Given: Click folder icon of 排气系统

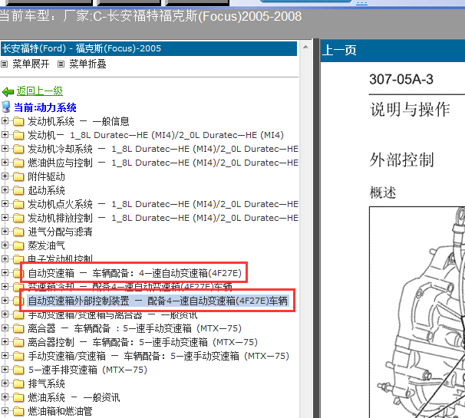Looking at the screenshot, I should pyautogui.click(x=18, y=384).
